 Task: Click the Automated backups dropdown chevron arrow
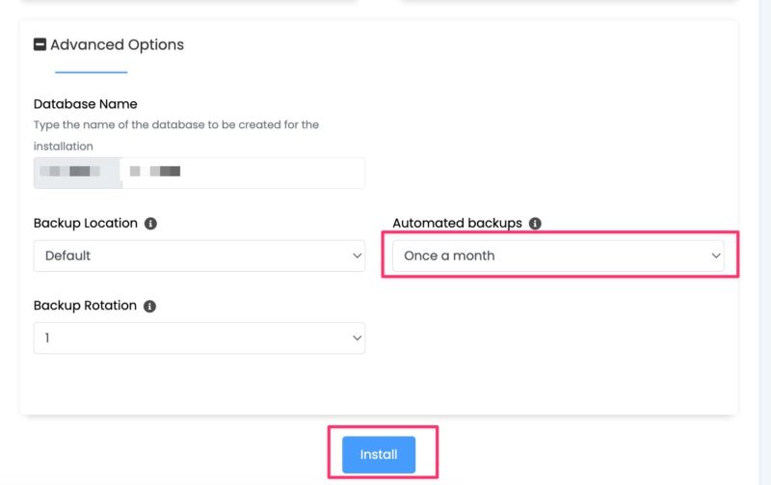click(715, 256)
